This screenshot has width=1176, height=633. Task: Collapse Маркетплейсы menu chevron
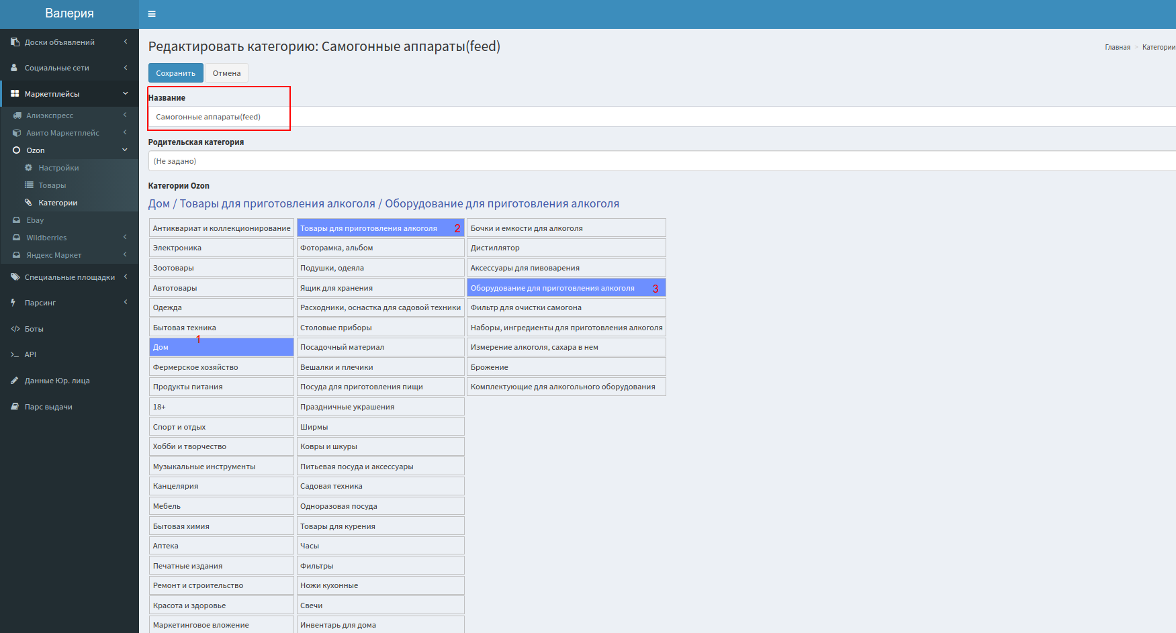point(125,93)
